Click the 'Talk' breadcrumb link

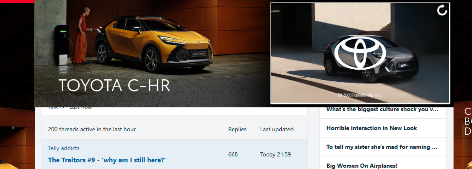point(53,107)
